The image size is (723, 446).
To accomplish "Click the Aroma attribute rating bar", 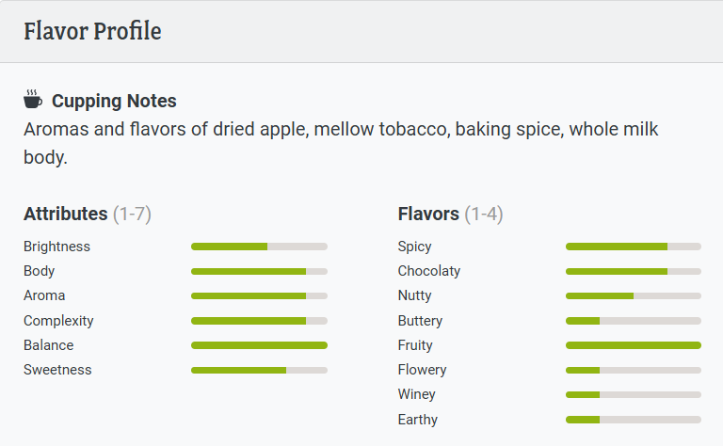I will point(259,295).
